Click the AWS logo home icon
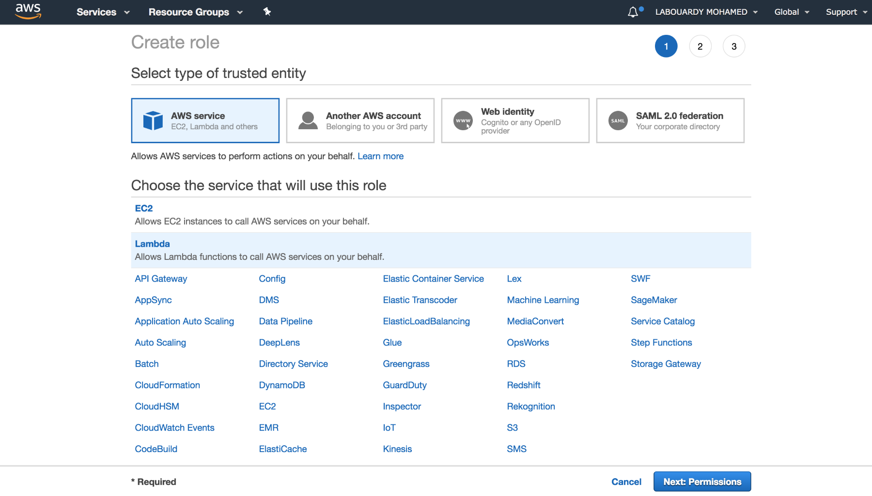 click(28, 11)
